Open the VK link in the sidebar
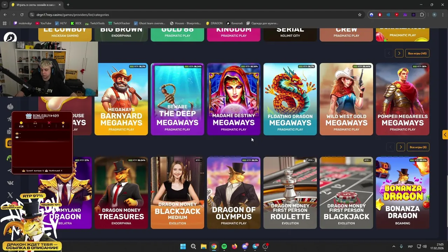This screenshot has width=448, height=252. pos(10,182)
